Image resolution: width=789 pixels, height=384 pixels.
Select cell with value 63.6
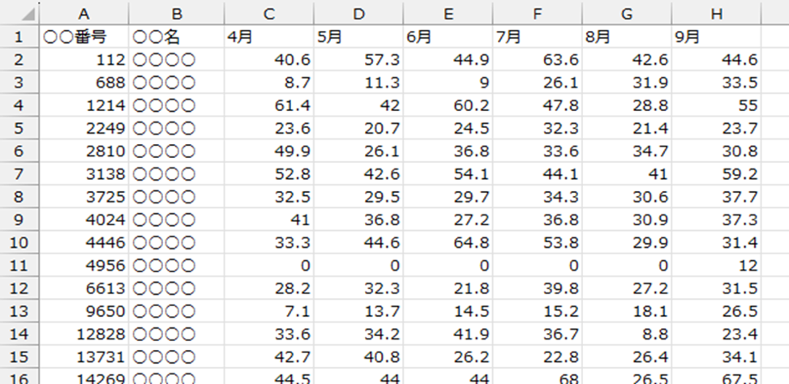(538, 60)
